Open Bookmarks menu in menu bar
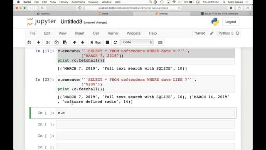Screen dimensions: 266x150 78,2
